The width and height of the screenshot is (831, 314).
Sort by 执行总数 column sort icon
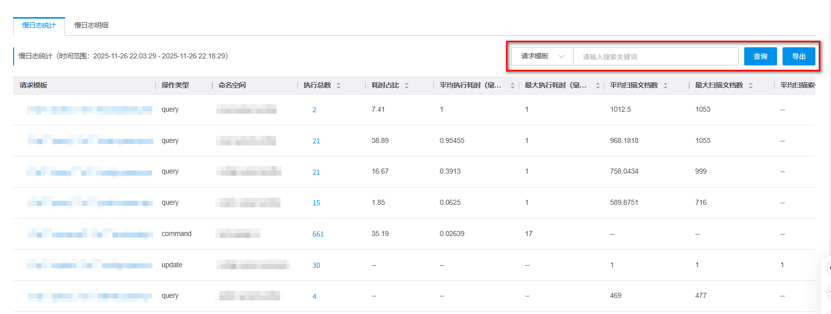[x=339, y=86]
